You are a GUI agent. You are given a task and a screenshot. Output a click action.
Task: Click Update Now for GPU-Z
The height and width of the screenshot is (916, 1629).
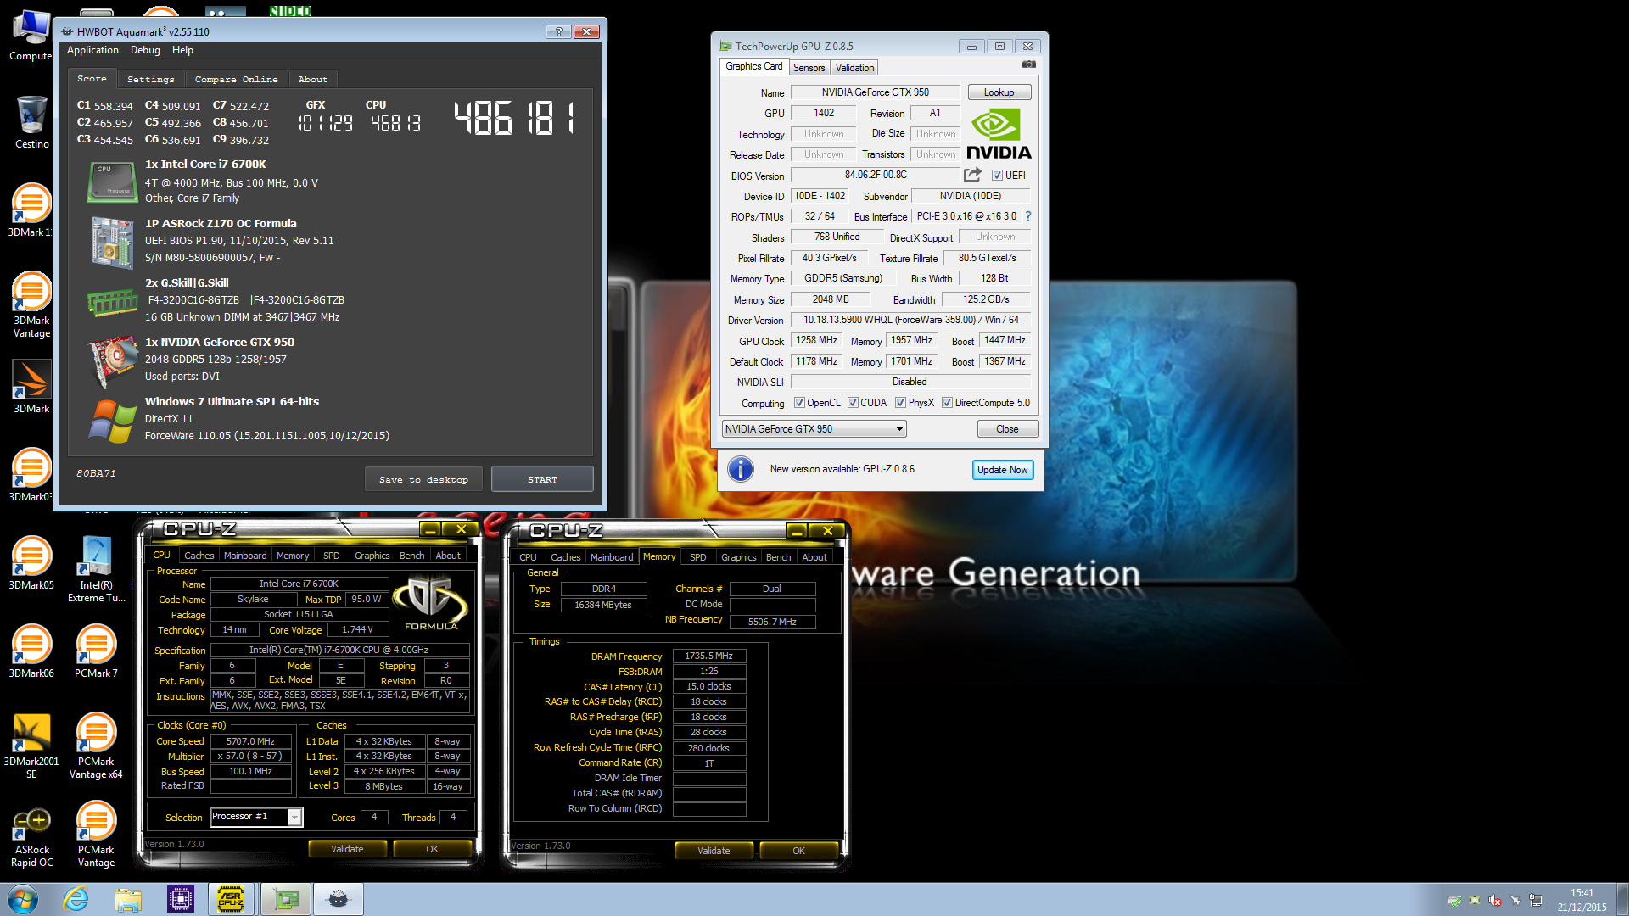click(x=1002, y=470)
